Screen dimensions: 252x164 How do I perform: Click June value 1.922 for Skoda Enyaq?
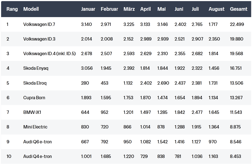tap(180, 68)
